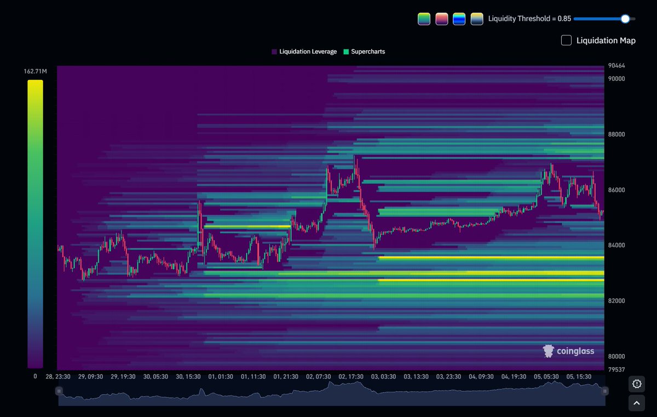Click the 30, 05:30 time axis label
Image resolution: width=657 pixels, height=417 pixels.
point(156,377)
